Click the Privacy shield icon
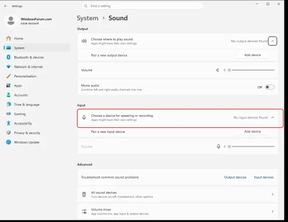Screen dimensions: 288x222 coord(9,132)
